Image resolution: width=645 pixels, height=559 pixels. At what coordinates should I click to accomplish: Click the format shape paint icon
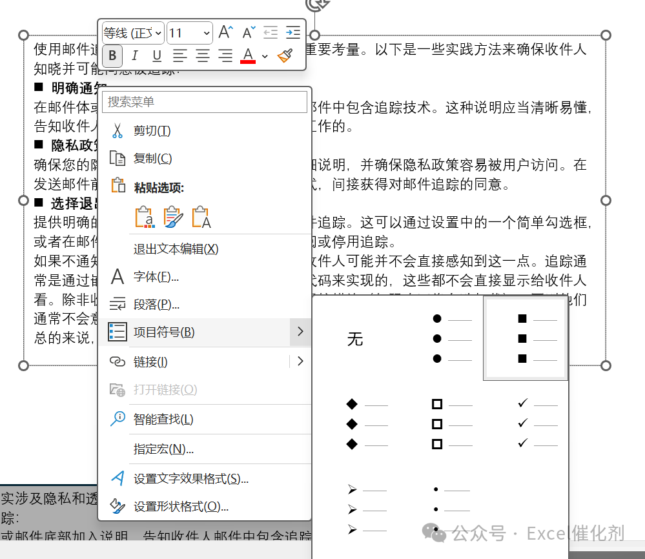click(118, 506)
